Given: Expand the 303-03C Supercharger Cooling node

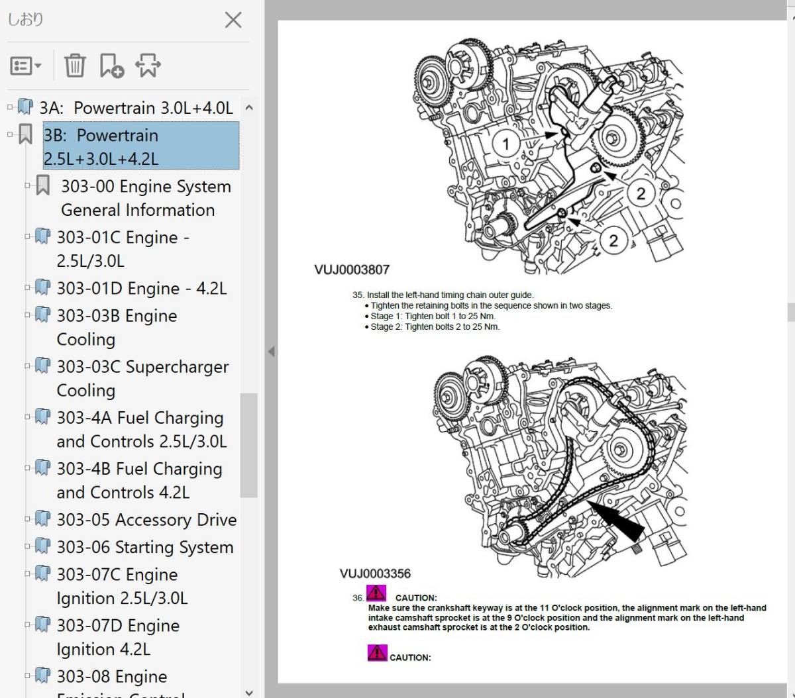Looking at the screenshot, I should 28,366.
